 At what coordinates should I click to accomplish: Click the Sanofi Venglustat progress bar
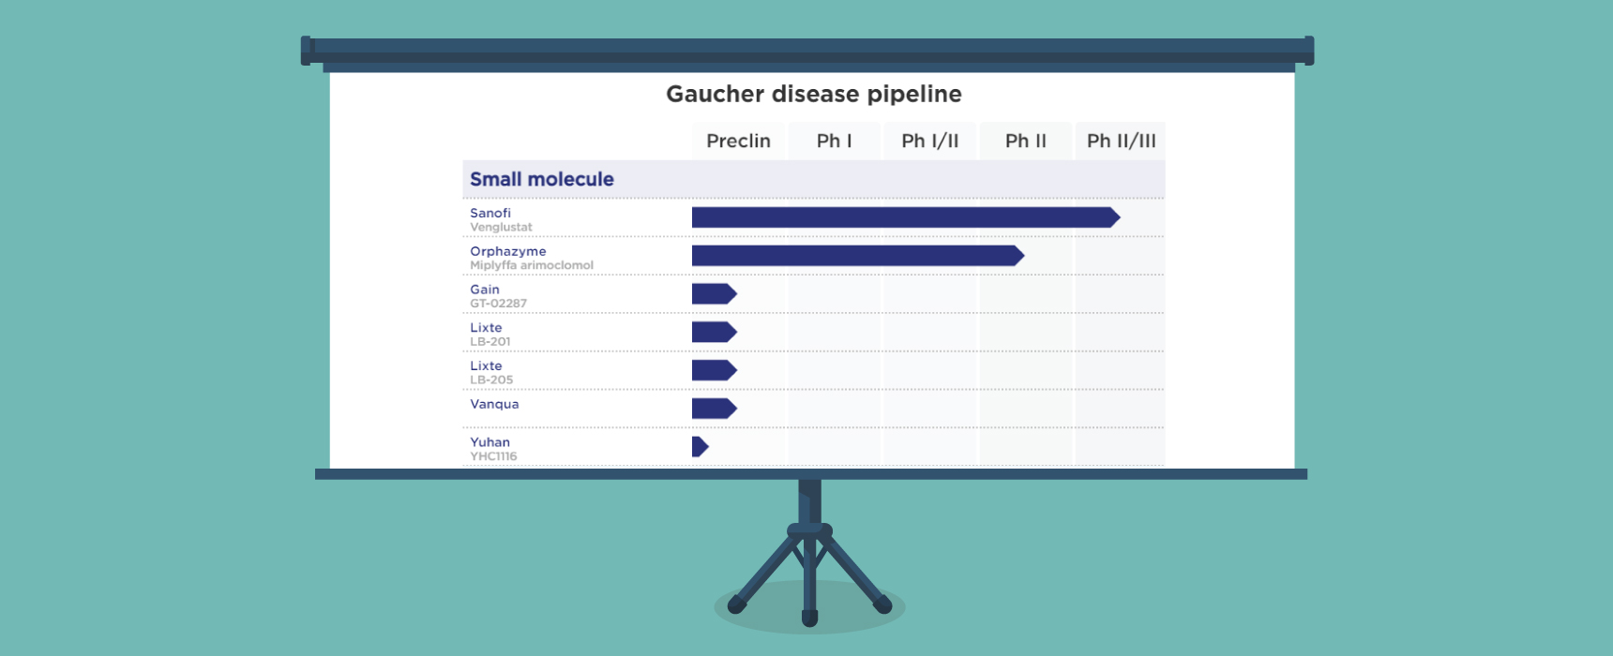click(x=906, y=217)
